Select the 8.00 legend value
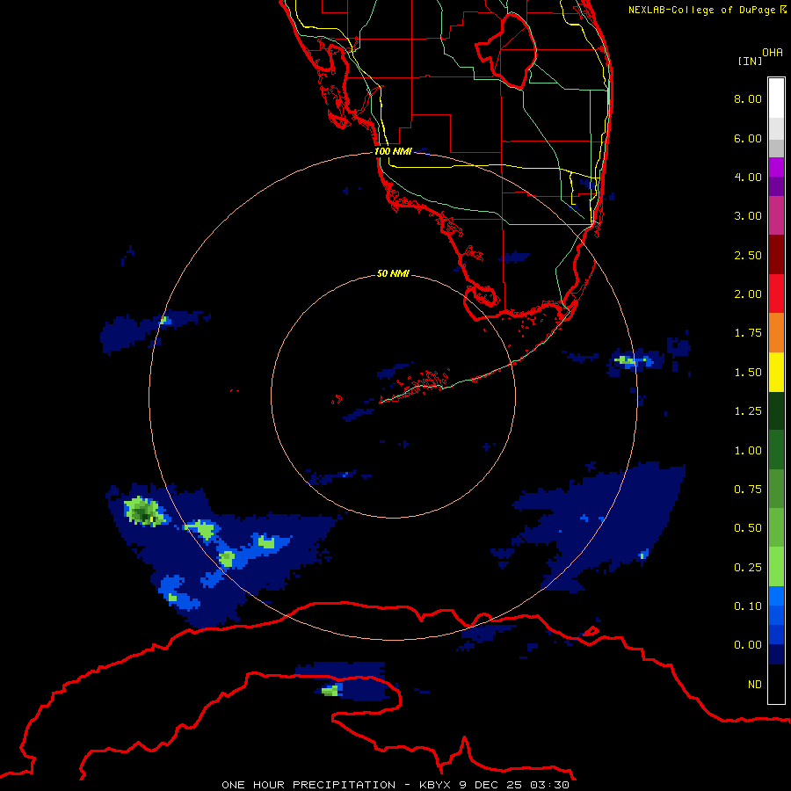The image size is (791, 791). point(748,98)
